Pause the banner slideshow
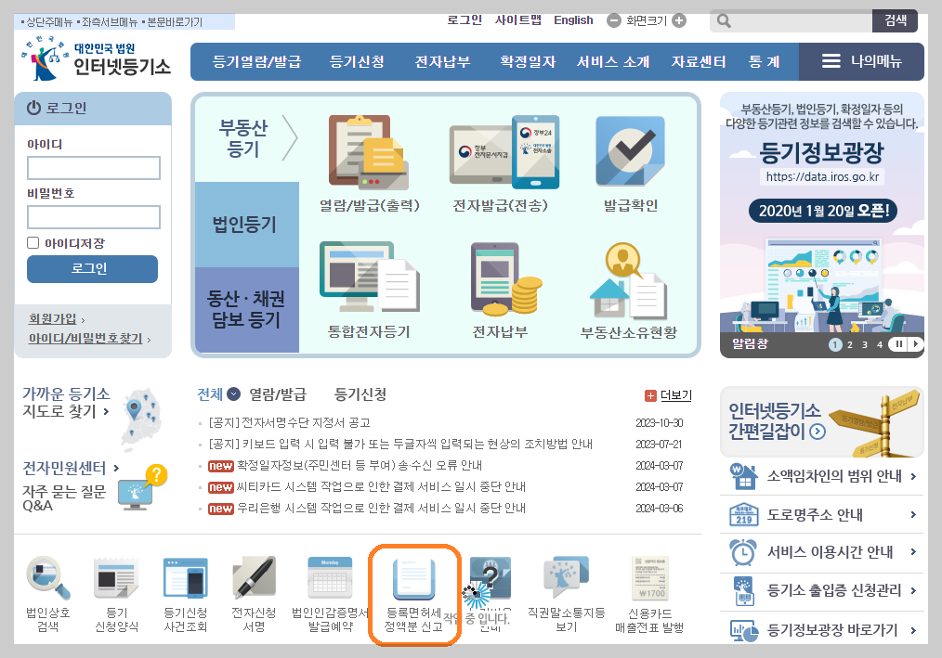This screenshot has height=658, width=942. tap(898, 344)
